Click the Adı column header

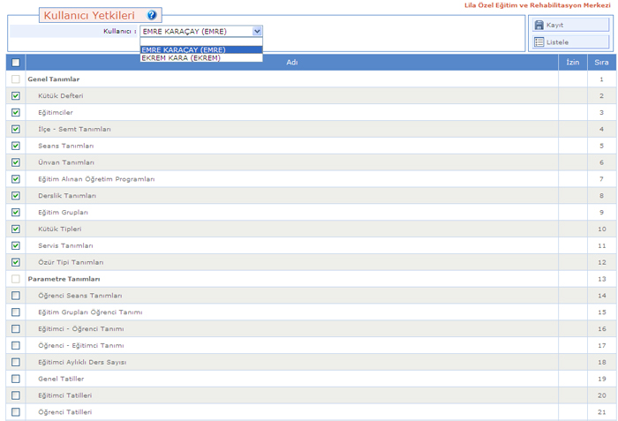point(291,63)
